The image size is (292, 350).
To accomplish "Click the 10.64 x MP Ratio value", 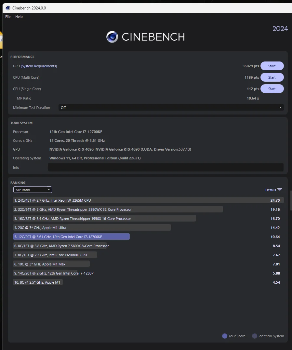I will [253, 98].
